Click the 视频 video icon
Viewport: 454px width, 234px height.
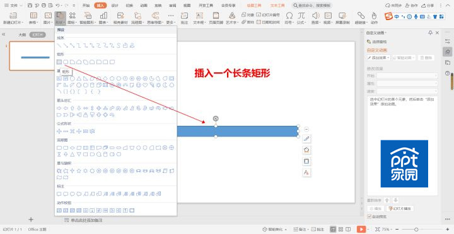[x=328, y=16]
